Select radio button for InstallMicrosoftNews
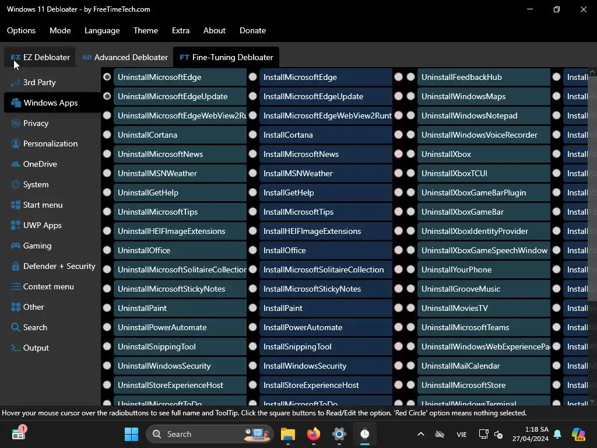 tap(253, 154)
